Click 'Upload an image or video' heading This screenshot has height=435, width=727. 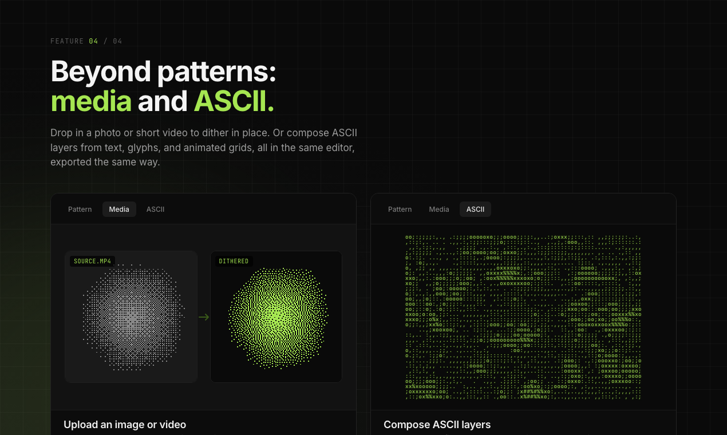[x=125, y=425]
